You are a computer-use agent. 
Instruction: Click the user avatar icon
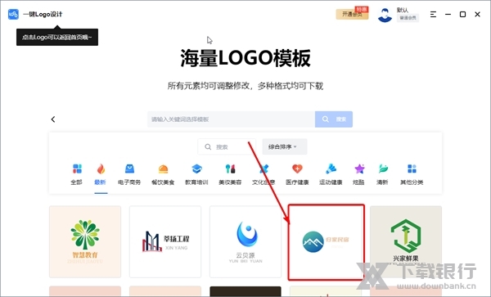[385, 15]
